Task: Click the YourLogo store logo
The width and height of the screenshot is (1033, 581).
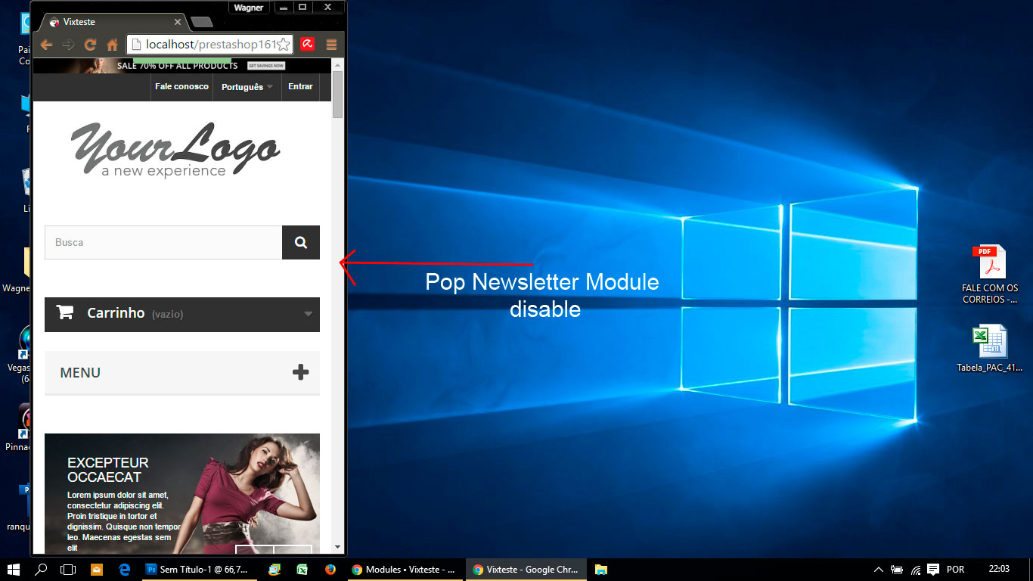Action: (175, 151)
